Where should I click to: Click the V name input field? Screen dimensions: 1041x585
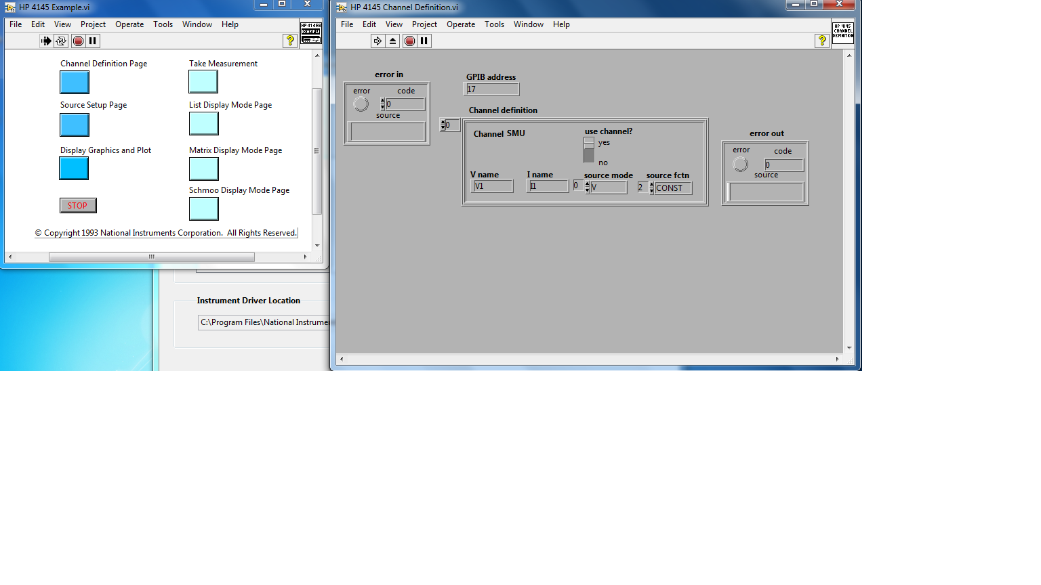pos(492,186)
